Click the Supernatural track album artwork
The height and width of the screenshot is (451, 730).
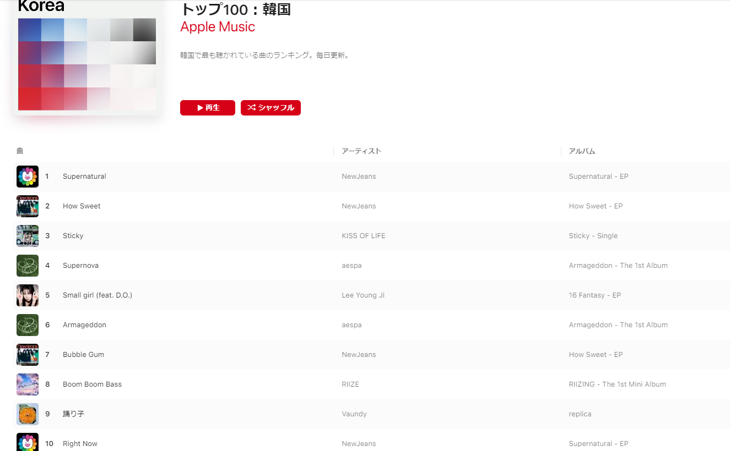[28, 177]
